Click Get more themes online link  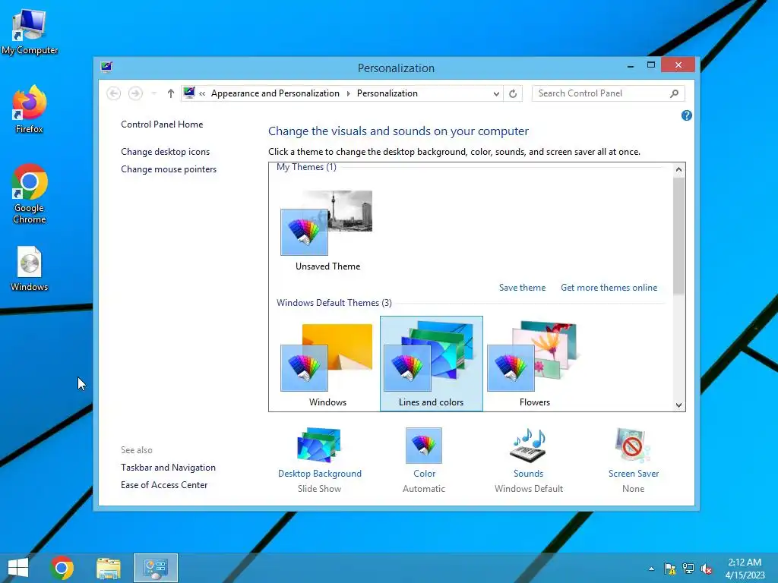[x=609, y=288]
